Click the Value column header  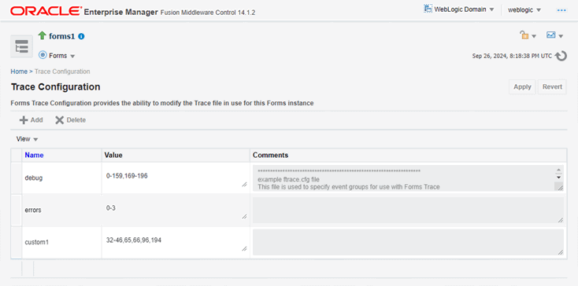[113, 155]
